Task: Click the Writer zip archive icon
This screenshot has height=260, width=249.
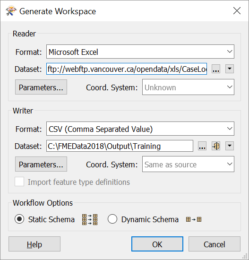Action: pos(216,146)
